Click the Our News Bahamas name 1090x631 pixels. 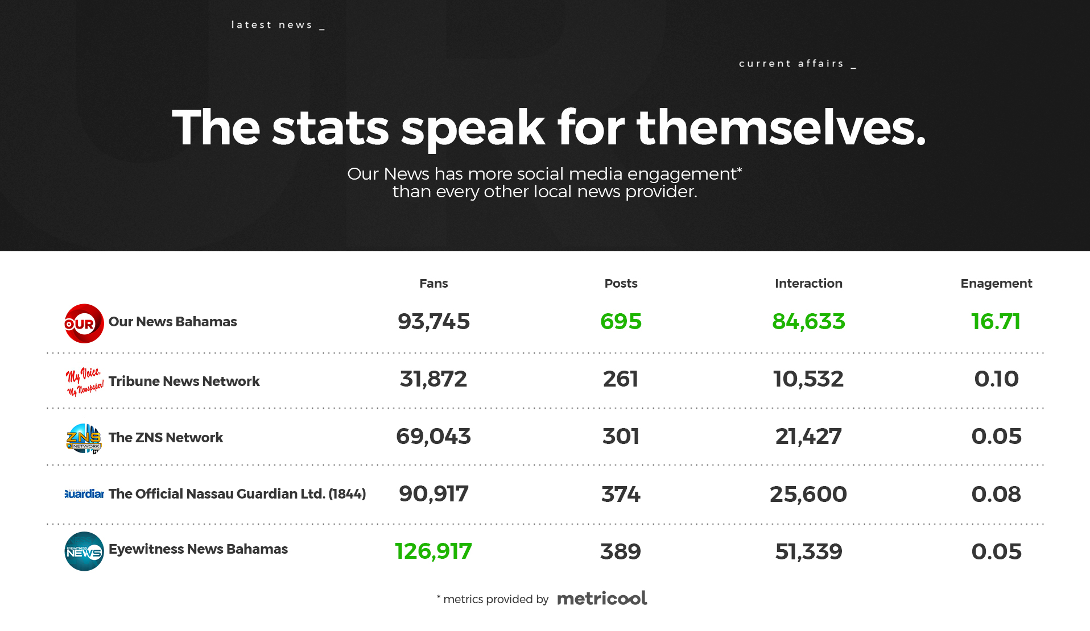point(172,322)
